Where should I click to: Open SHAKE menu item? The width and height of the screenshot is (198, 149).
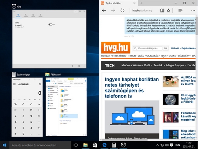(172, 56)
